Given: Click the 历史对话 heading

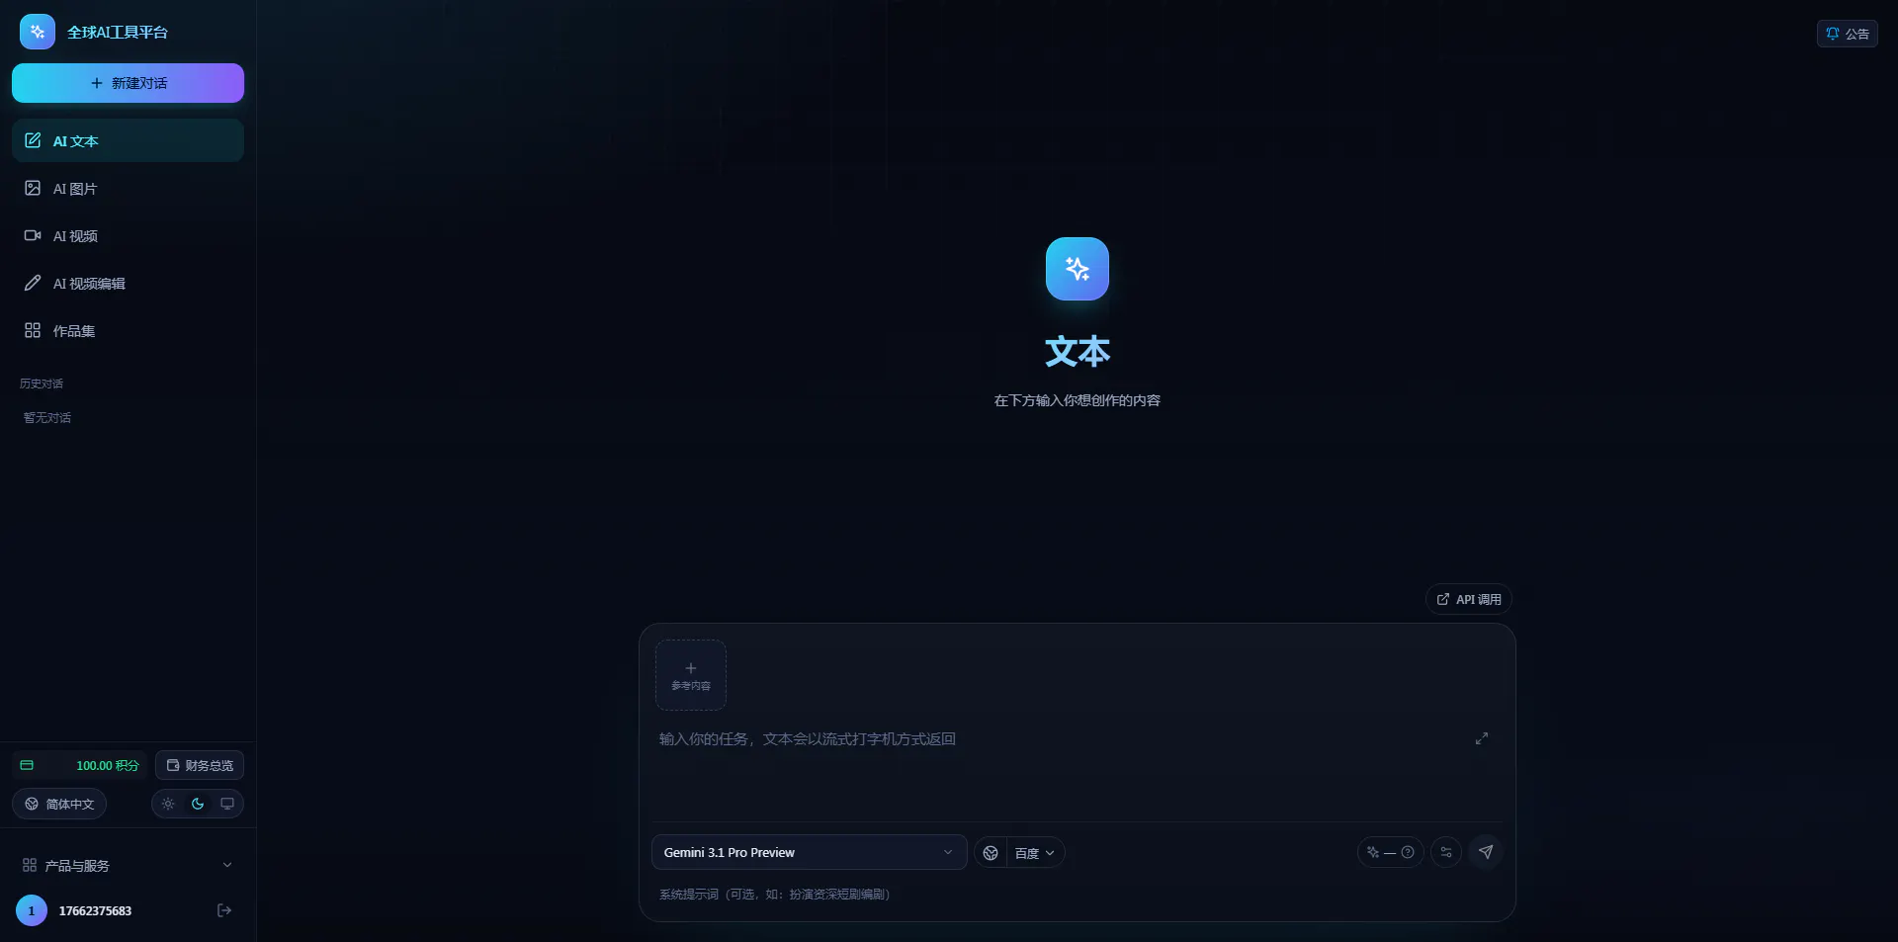Looking at the screenshot, I should pos(42,384).
